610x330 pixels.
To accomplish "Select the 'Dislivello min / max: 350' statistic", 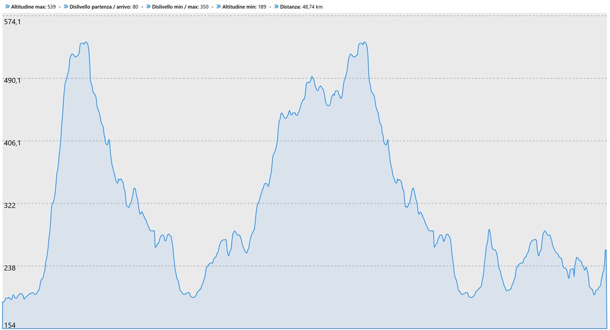I will 180,7.
